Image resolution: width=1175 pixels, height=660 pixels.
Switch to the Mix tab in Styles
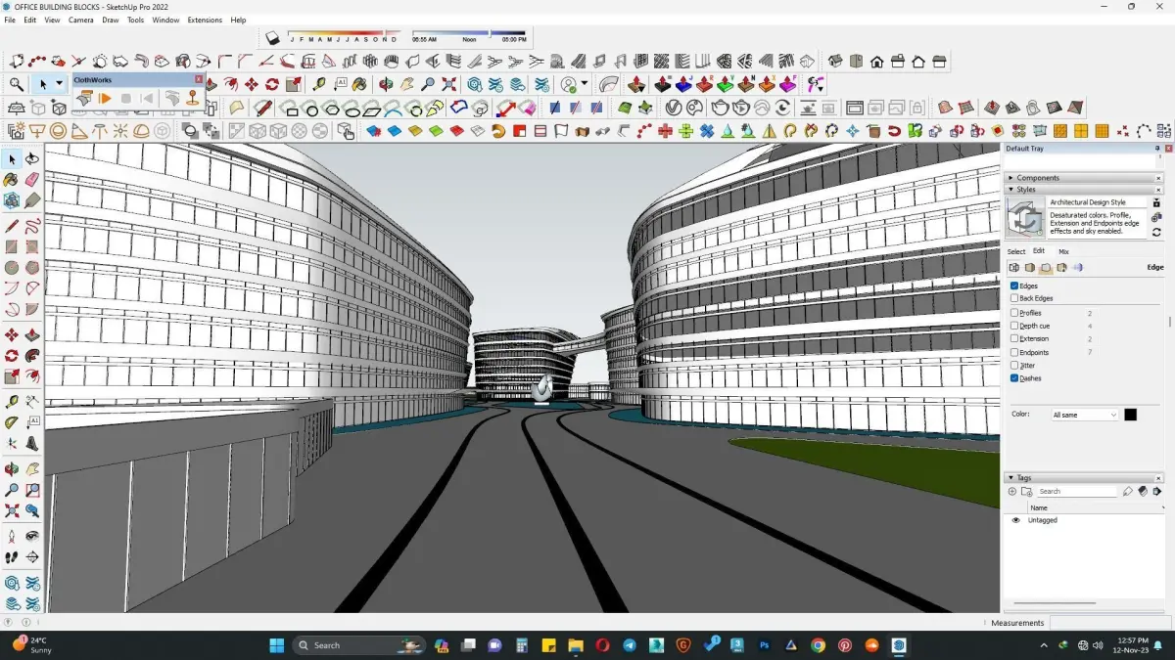pyautogui.click(x=1063, y=251)
